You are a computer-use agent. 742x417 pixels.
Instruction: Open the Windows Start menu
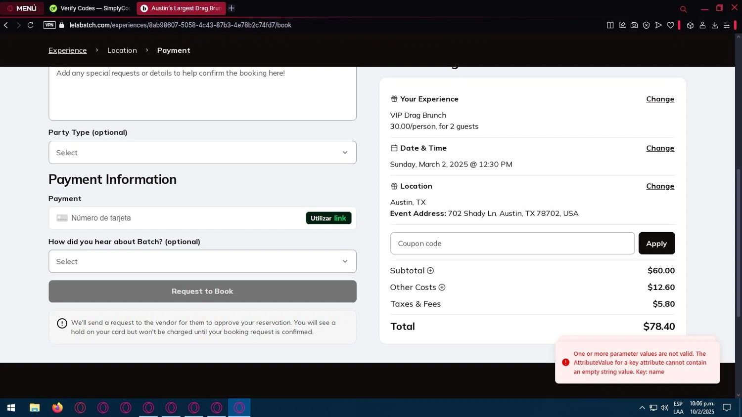(x=11, y=408)
